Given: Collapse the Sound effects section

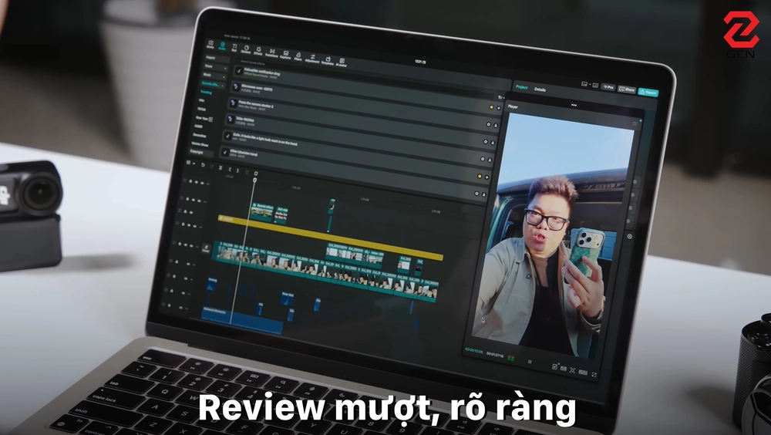Looking at the screenshot, I should coord(213,85).
